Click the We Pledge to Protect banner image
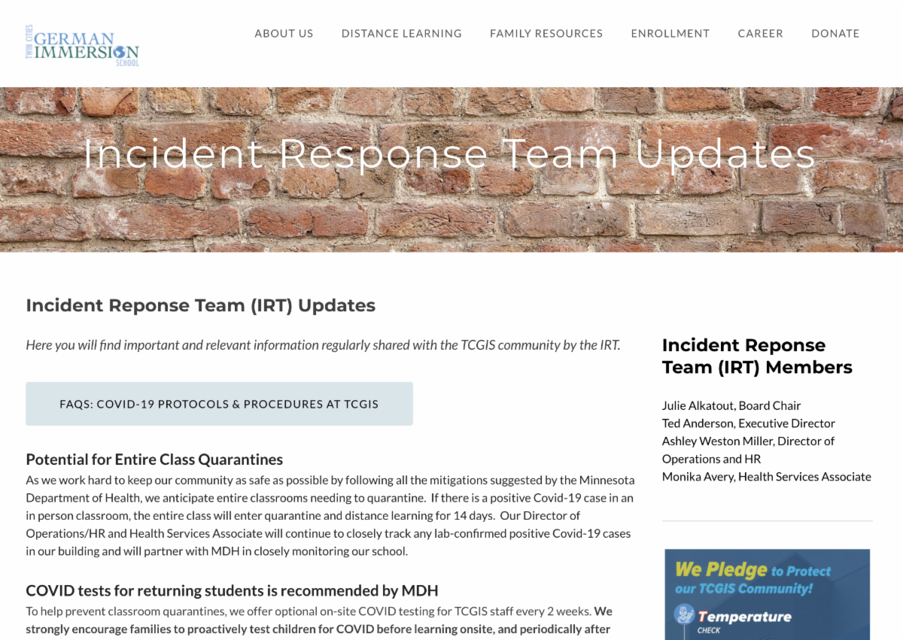The height and width of the screenshot is (640, 903). (x=768, y=594)
